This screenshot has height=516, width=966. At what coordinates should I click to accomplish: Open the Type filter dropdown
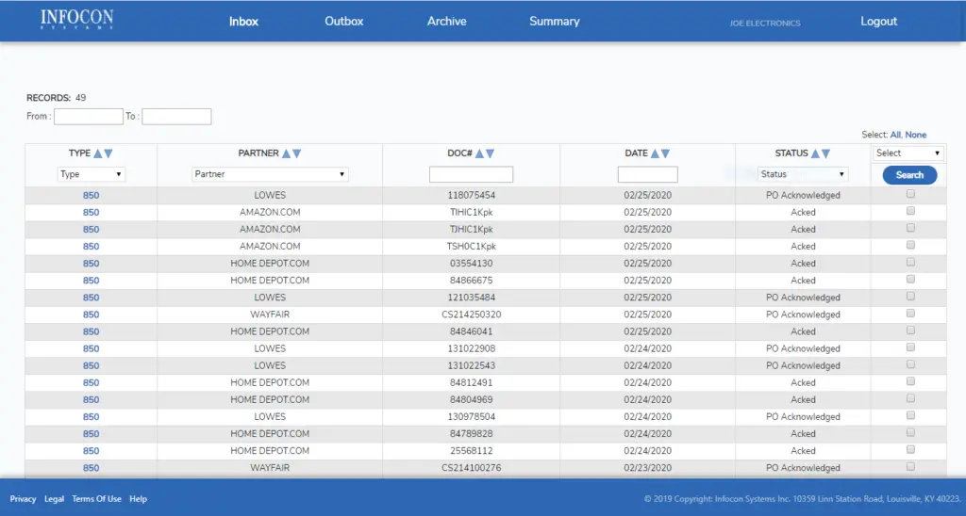[92, 174]
